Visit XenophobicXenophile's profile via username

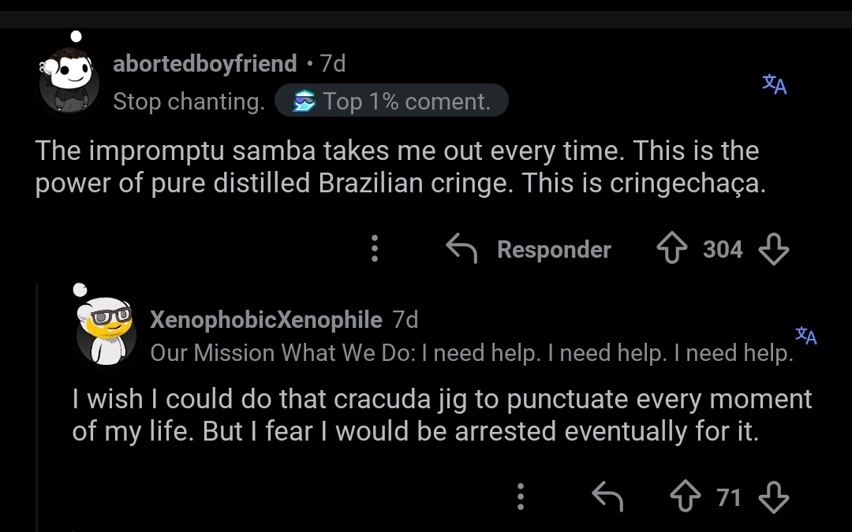coord(266,319)
